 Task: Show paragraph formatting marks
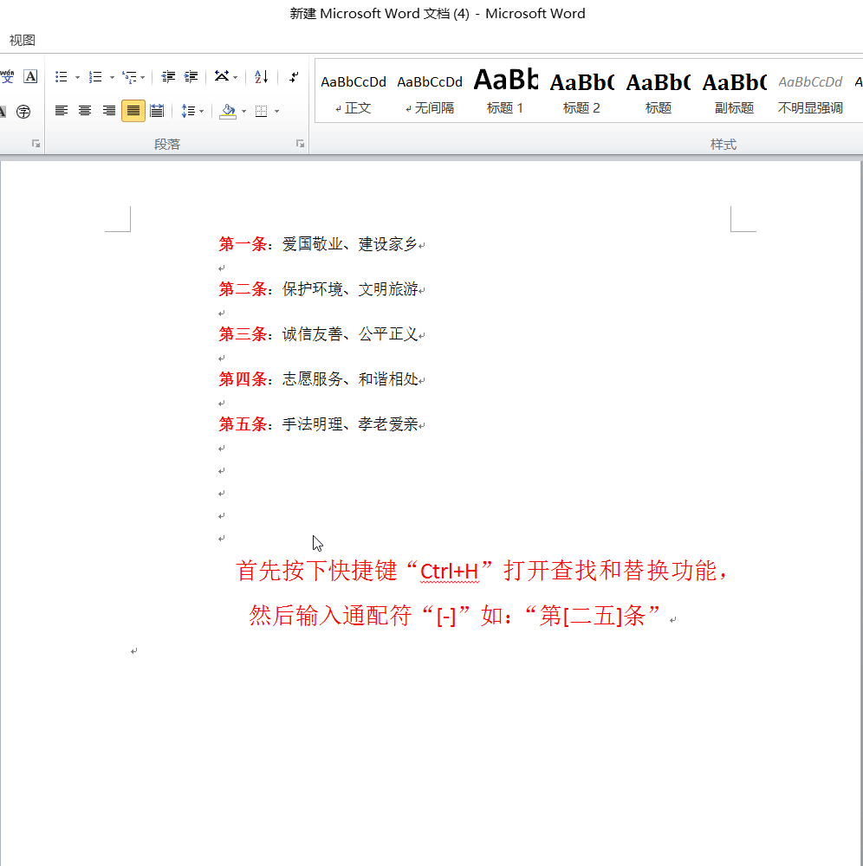click(x=292, y=76)
